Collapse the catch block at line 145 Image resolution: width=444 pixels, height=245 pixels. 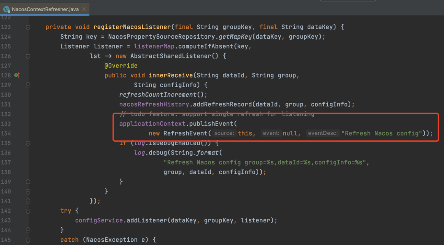point(28,240)
